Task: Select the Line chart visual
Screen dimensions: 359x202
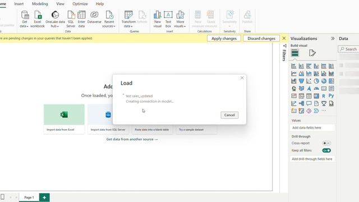Action: click(294, 74)
